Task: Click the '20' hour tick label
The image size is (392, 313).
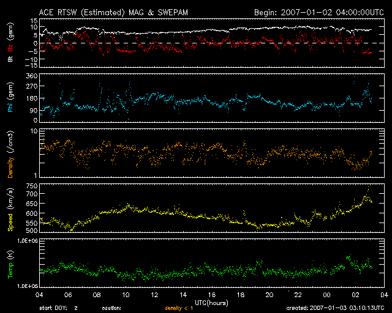Action: click(269, 295)
